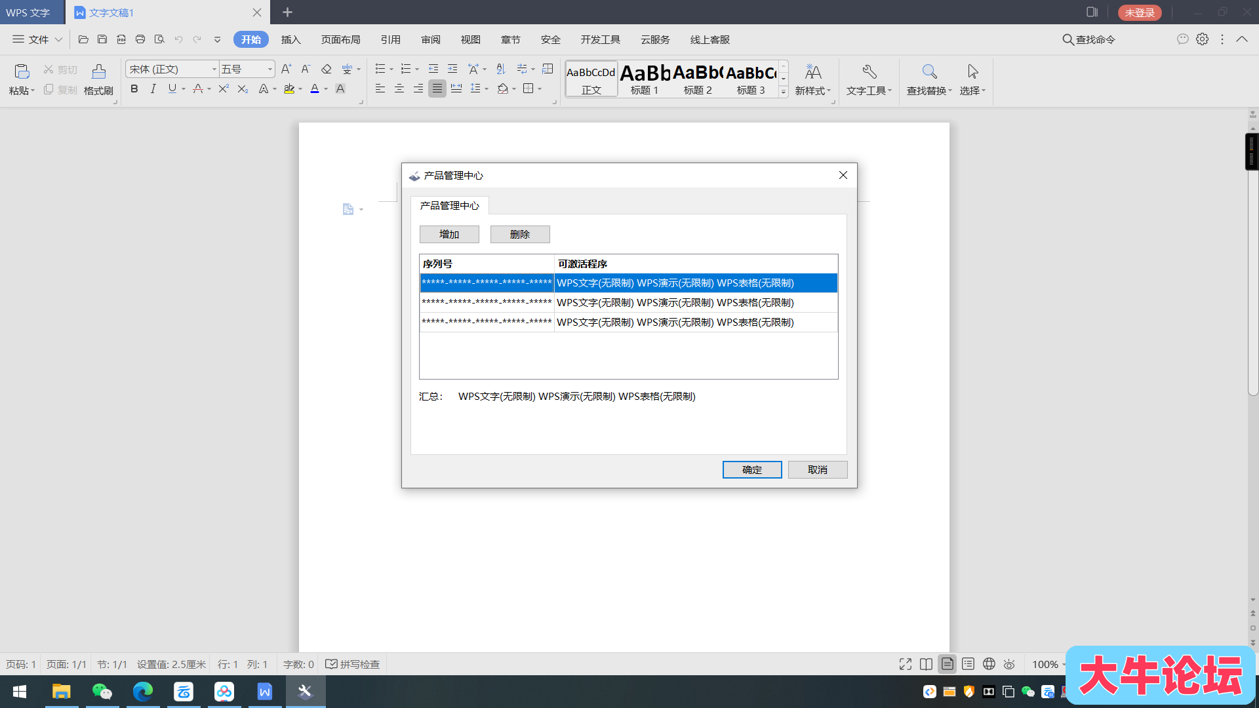
Task: Switch to page layout view in status bar
Action: pos(948,664)
